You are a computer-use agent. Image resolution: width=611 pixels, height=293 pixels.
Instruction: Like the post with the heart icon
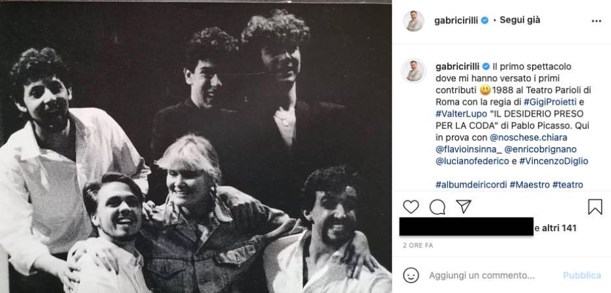tap(411, 206)
